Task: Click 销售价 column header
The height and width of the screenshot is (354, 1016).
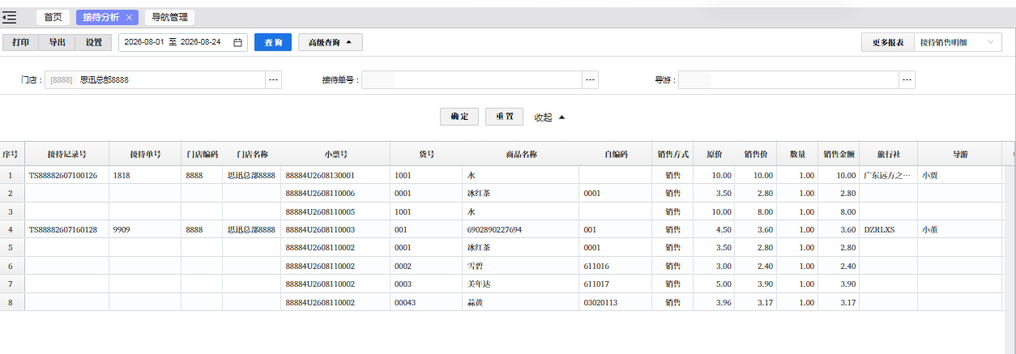Action: coord(756,154)
